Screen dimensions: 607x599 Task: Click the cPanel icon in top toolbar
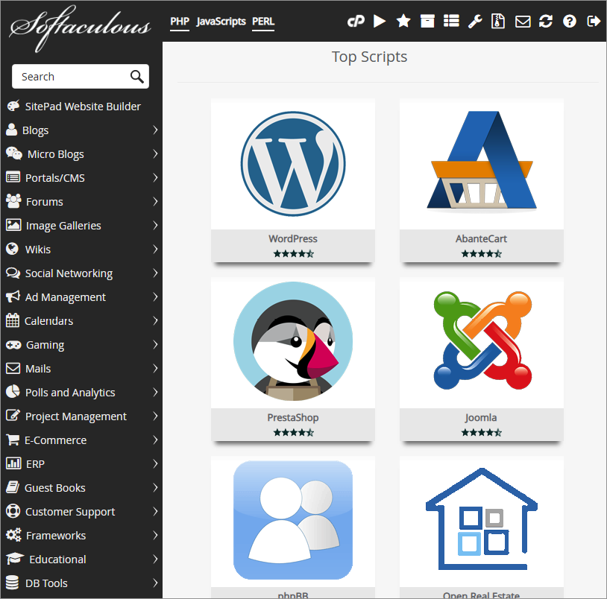point(356,22)
